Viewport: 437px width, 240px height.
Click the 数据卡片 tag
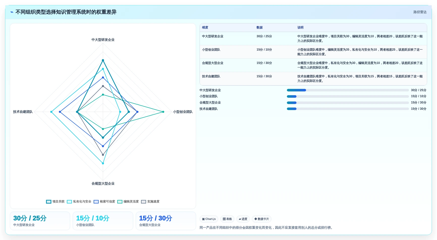262,219
